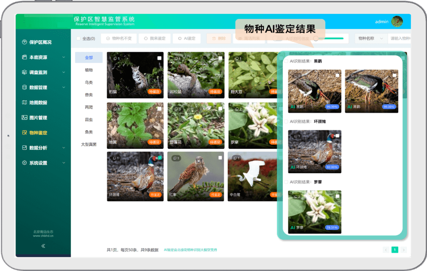This screenshot has width=427, height=271.
Task: Go to page 1 in pagination
Action: point(395,250)
